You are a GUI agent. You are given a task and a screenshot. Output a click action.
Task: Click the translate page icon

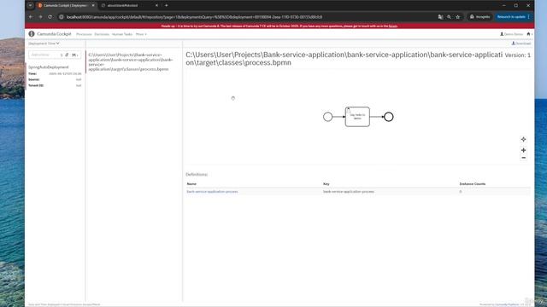point(440,17)
